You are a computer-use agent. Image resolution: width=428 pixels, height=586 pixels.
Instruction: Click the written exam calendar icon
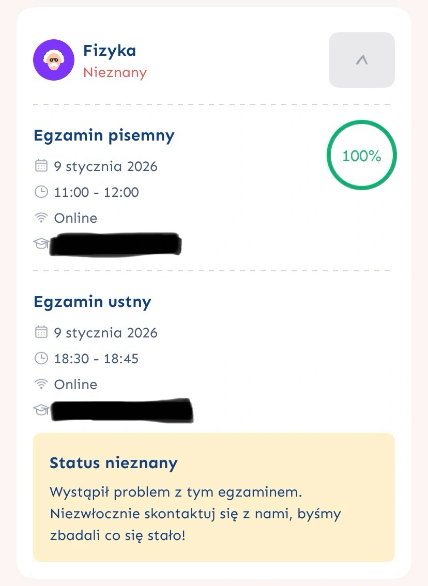pos(41,166)
